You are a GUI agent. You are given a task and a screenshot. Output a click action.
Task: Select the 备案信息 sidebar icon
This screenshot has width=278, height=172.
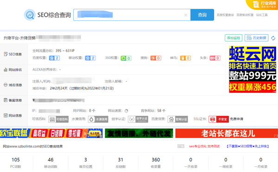(6, 100)
